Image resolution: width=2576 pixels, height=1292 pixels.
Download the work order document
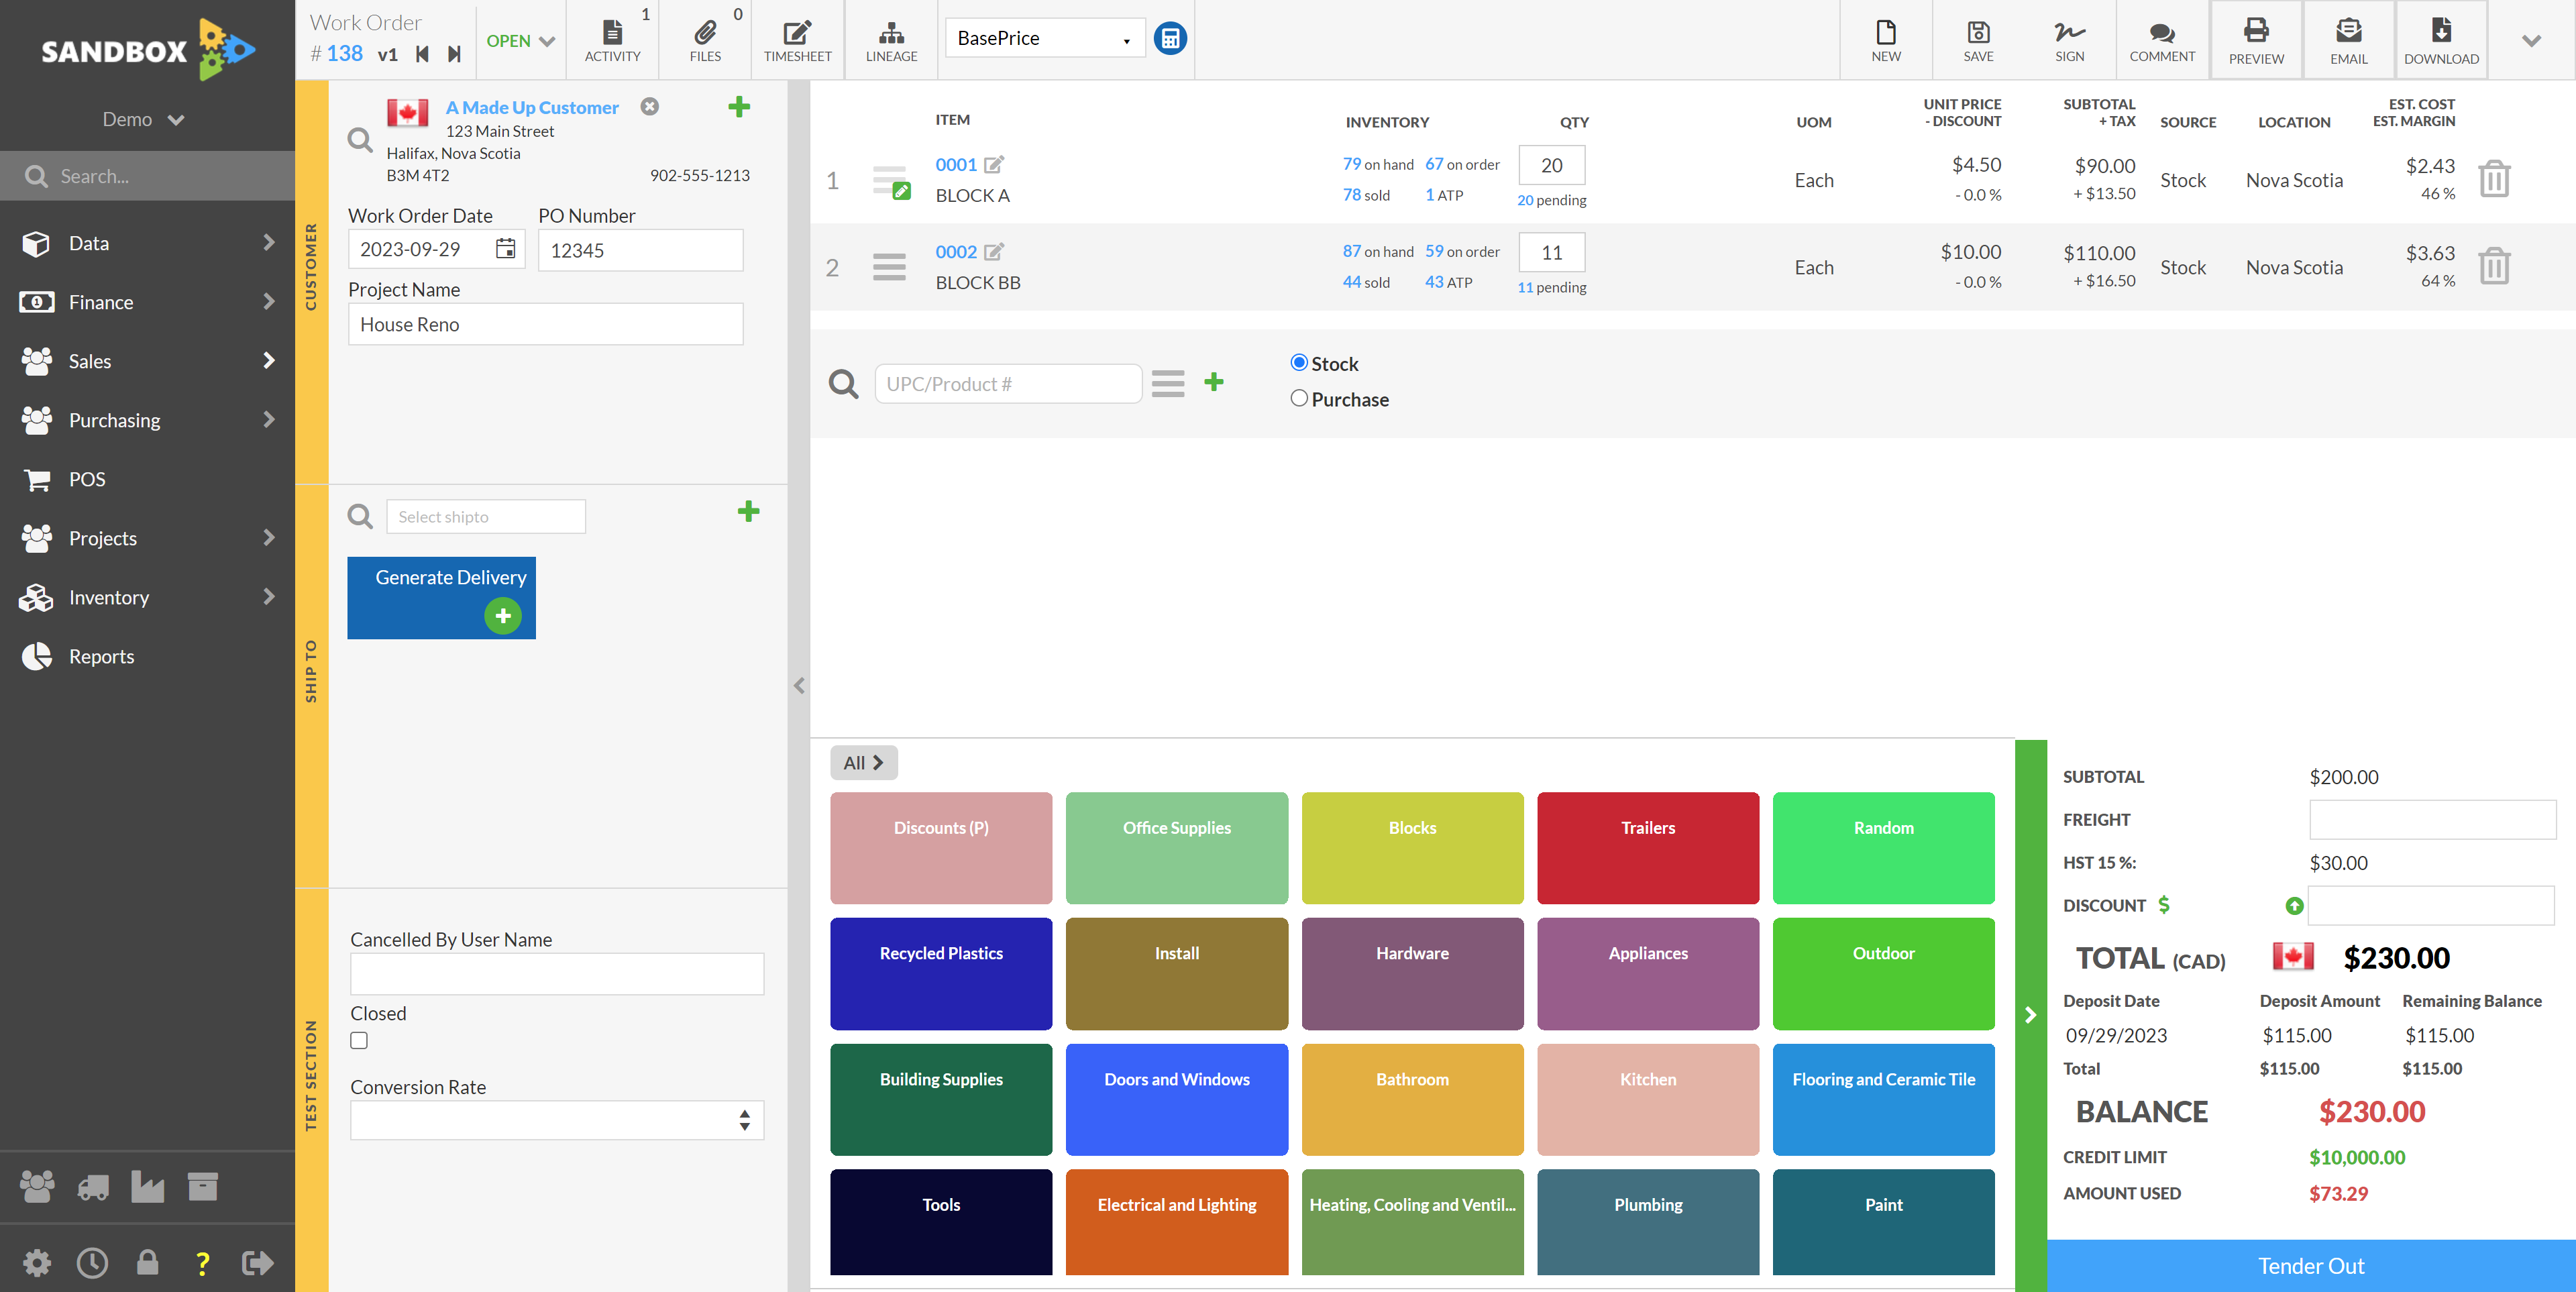[2441, 40]
